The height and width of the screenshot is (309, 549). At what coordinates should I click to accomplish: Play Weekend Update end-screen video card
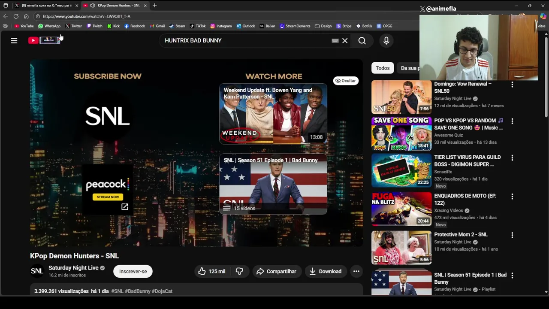tap(273, 114)
